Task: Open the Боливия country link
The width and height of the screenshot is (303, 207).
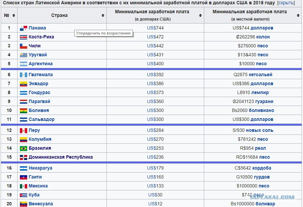Action: click(x=39, y=110)
